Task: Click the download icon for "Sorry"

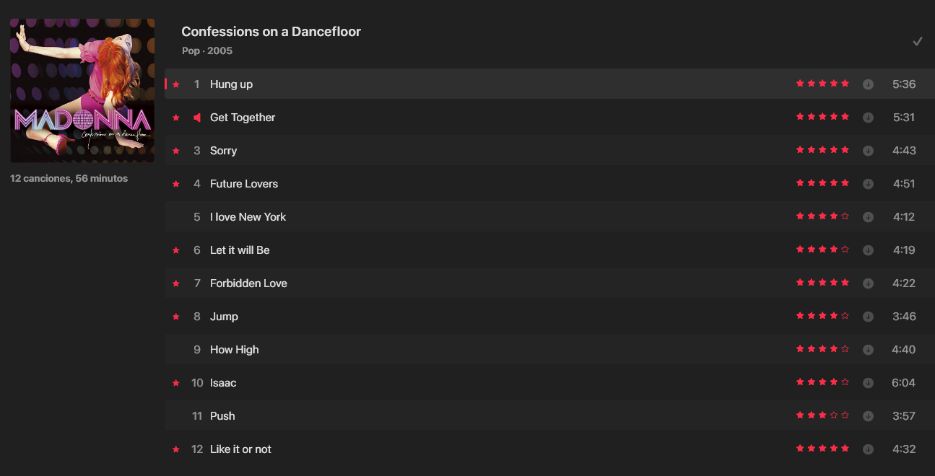Action: 868,151
